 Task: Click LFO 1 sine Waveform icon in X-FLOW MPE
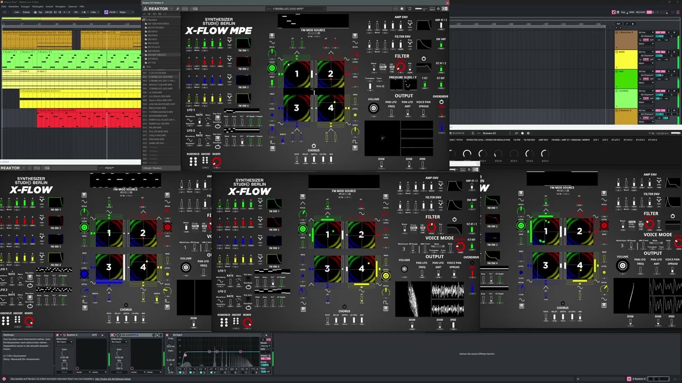[190, 120]
